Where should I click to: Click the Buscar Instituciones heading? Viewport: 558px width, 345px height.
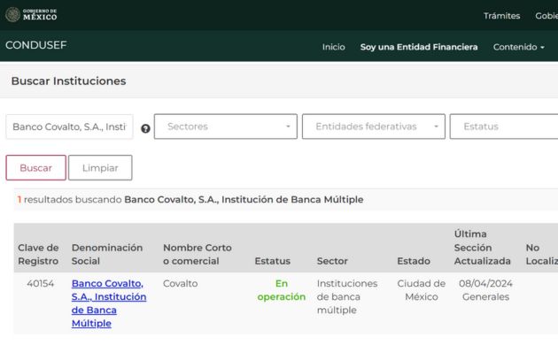point(69,81)
